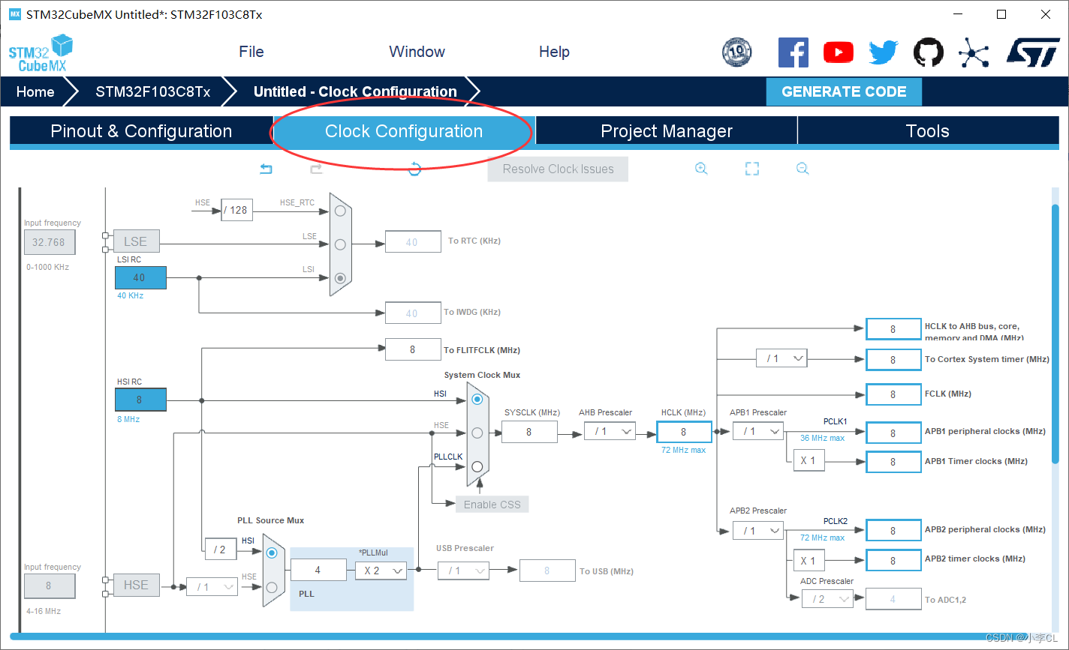Select HSE in PLL Source Mux
The image size is (1069, 650).
pos(272,586)
